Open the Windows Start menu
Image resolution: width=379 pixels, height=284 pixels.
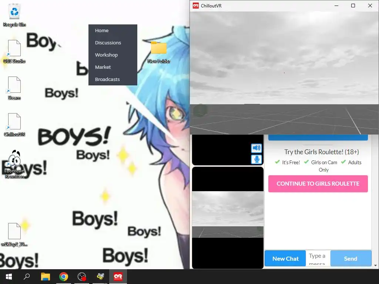point(9,277)
